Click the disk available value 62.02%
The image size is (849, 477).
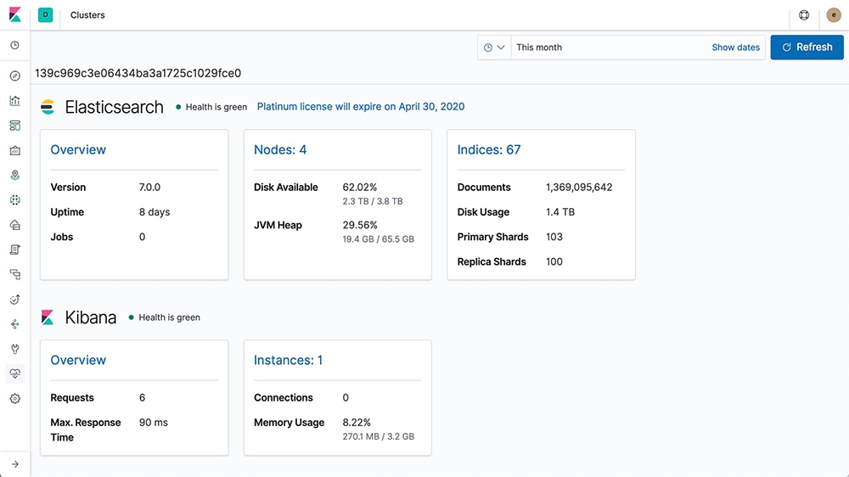(x=359, y=188)
